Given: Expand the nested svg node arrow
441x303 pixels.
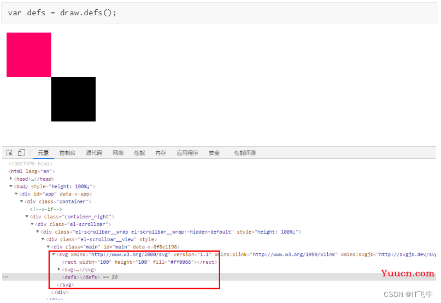Looking at the screenshot, I should [59, 269].
